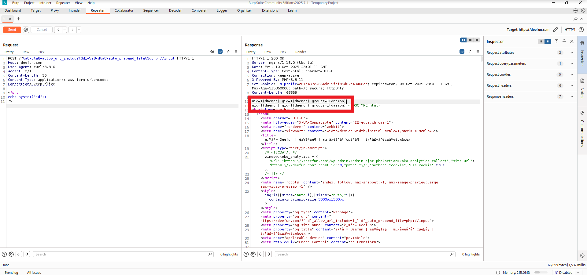Jump to previous Request search match
Image resolution: width=587 pixels, height=275 pixels.
coord(19,254)
